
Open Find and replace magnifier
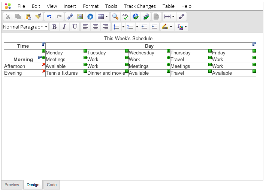[115, 17]
